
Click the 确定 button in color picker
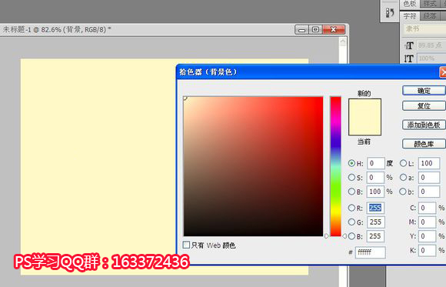pyautogui.click(x=424, y=91)
